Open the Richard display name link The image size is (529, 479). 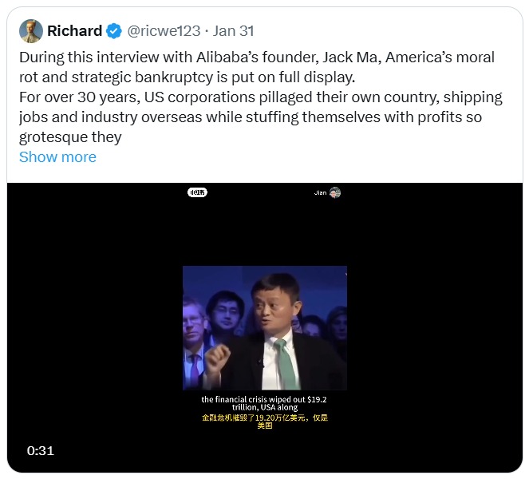point(74,31)
